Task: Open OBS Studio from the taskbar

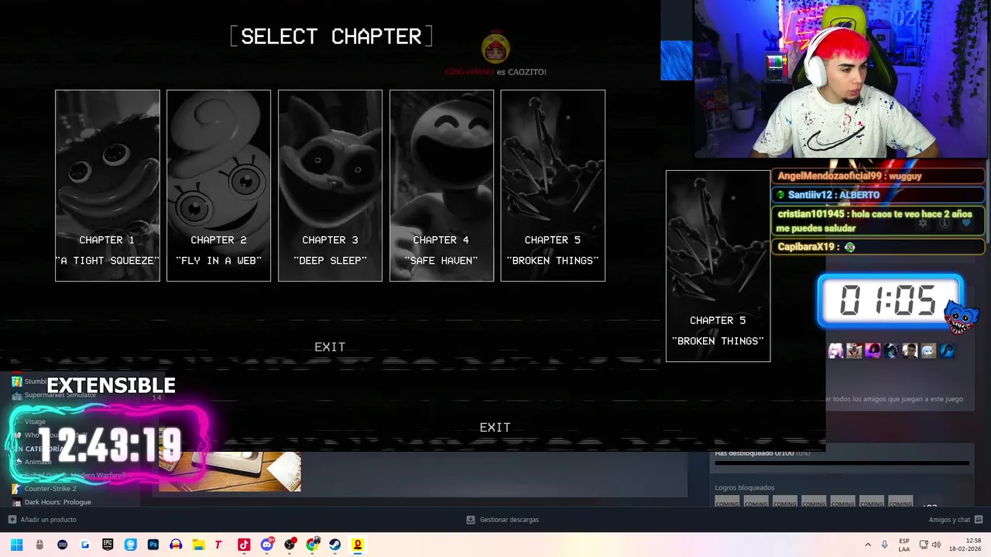Action: pyautogui.click(x=290, y=545)
